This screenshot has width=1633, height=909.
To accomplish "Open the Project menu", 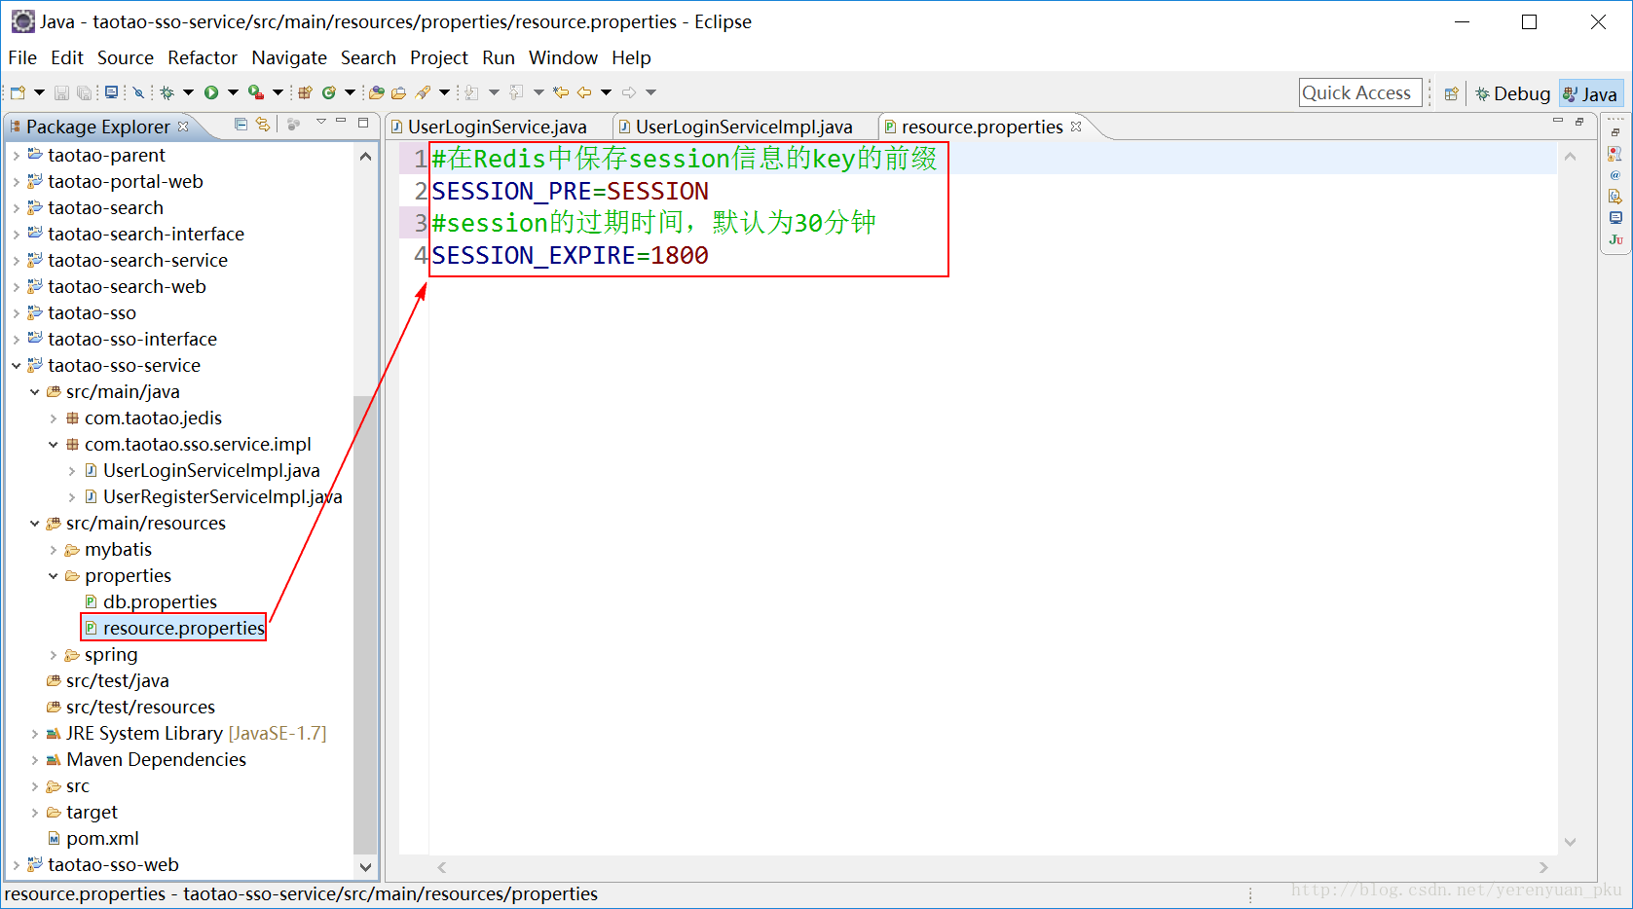I will coord(439,57).
